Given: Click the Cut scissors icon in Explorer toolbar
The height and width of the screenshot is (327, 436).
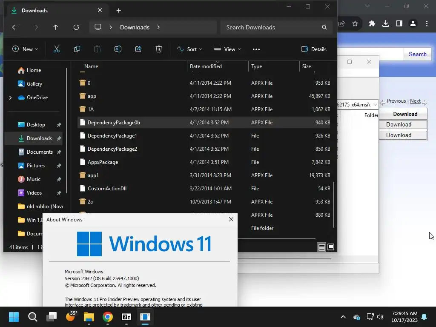Looking at the screenshot, I should [57, 49].
